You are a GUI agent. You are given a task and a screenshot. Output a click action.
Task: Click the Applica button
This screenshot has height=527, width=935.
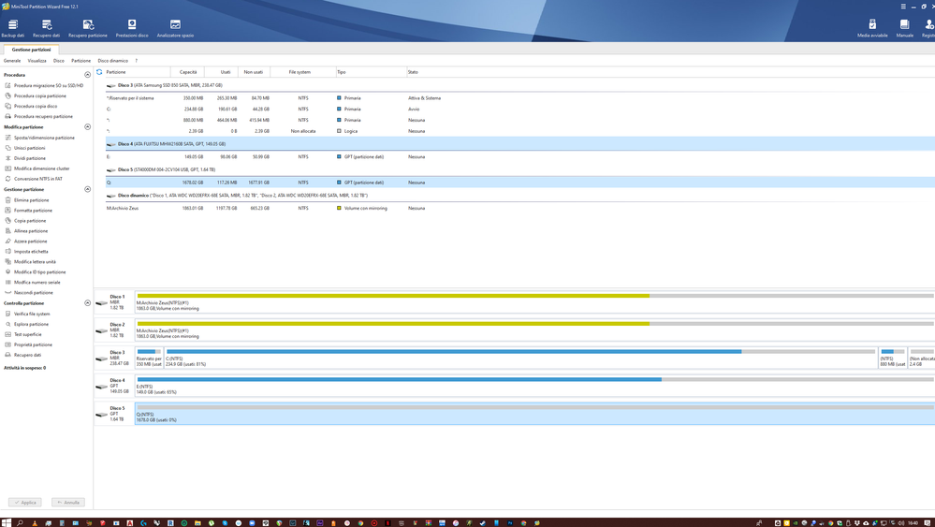coord(25,503)
